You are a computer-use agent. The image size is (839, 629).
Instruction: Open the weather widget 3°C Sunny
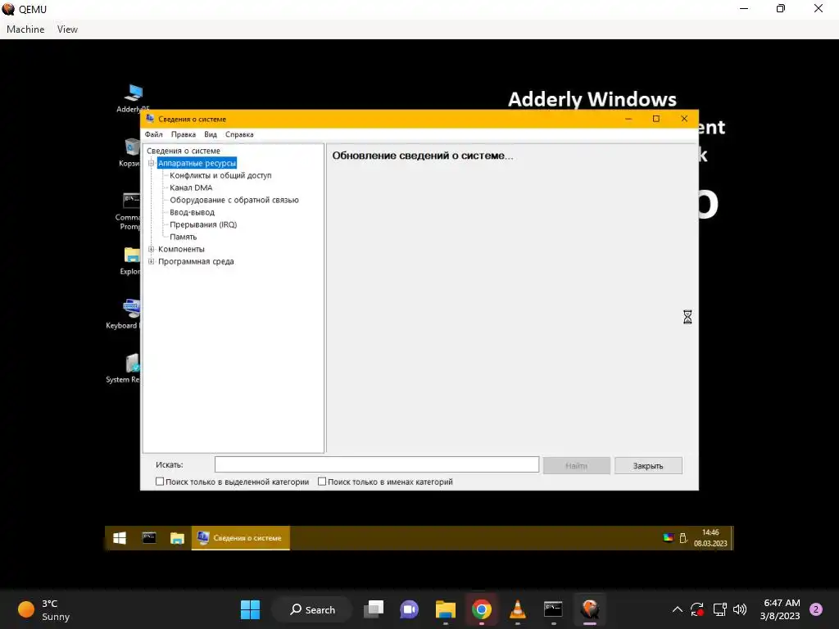click(x=44, y=609)
